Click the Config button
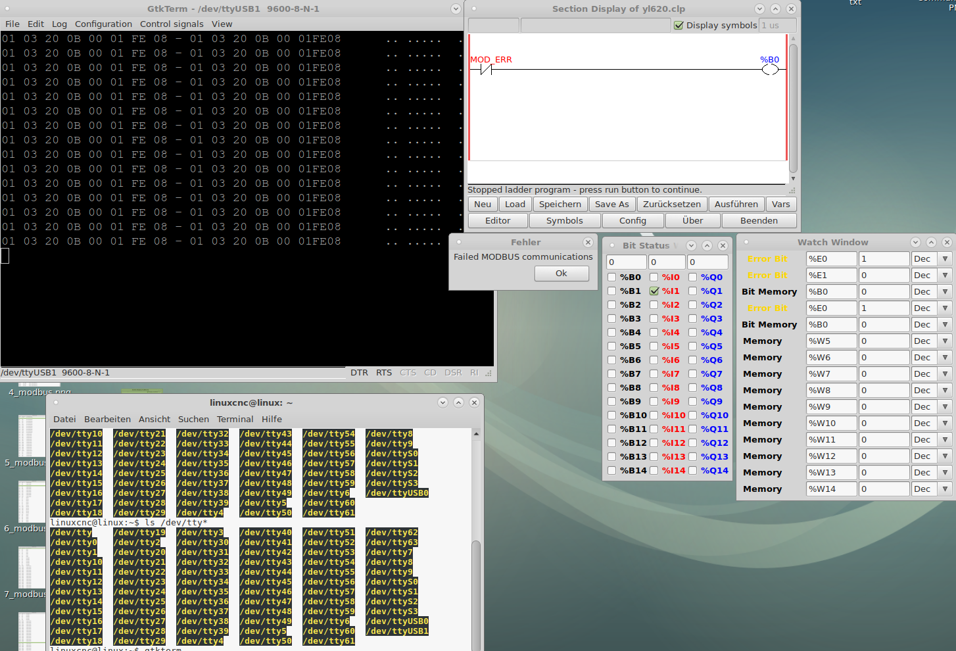The height and width of the screenshot is (651, 956). click(633, 221)
